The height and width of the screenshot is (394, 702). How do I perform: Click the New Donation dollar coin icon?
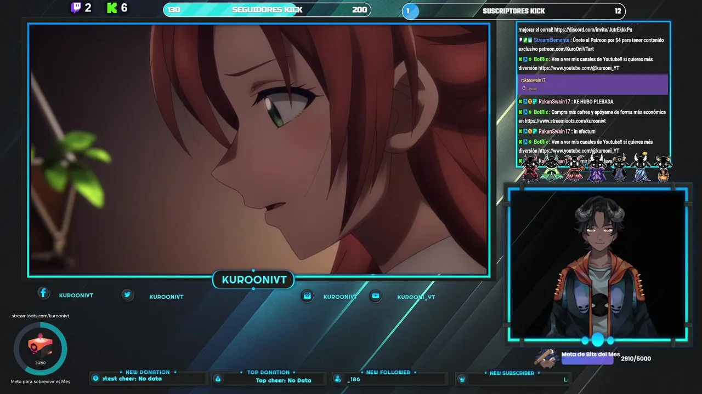[96, 378]
